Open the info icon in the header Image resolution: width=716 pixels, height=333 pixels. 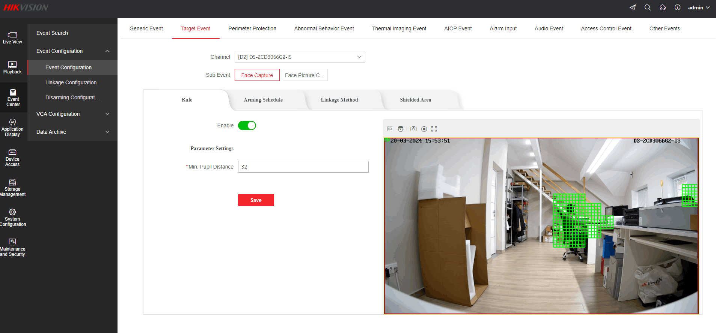677,7
